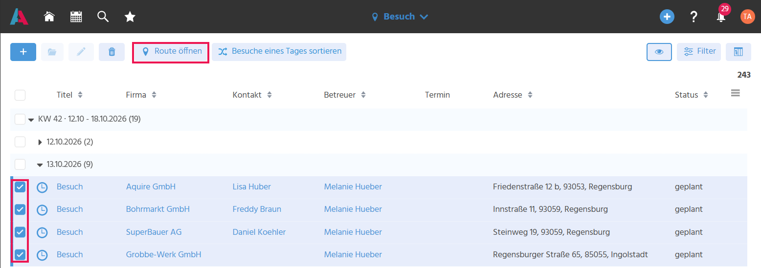The image size is (761, 268).
Task: Open favorites star icon
Action: point(130,17)
